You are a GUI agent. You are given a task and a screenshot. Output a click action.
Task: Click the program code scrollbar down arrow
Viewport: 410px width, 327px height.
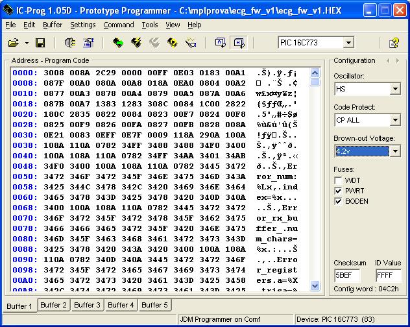coord(315,285)
